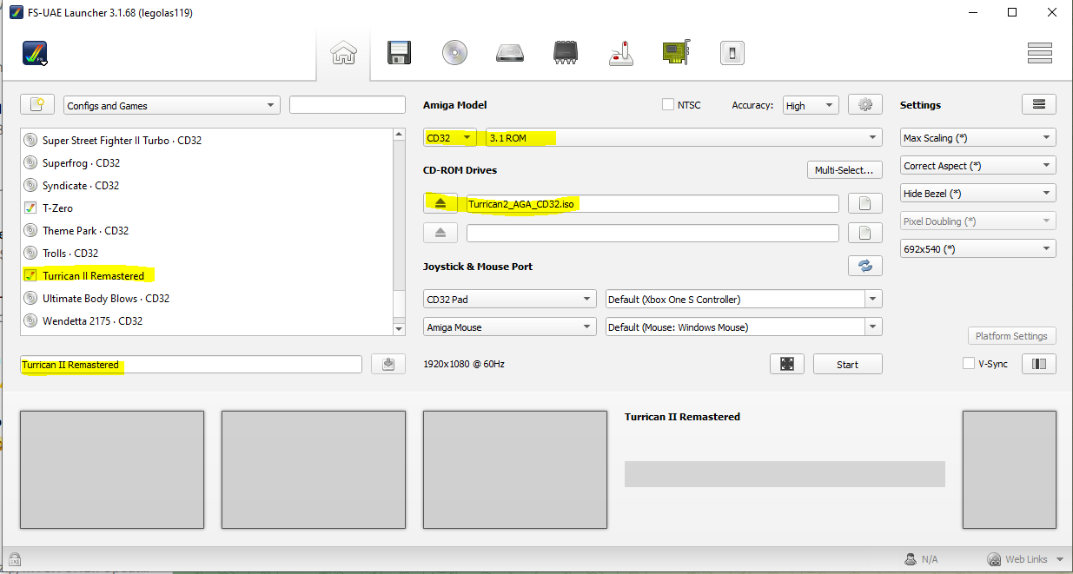
Task: Click the Multi-Select... button
Action: tap(844, 169)
